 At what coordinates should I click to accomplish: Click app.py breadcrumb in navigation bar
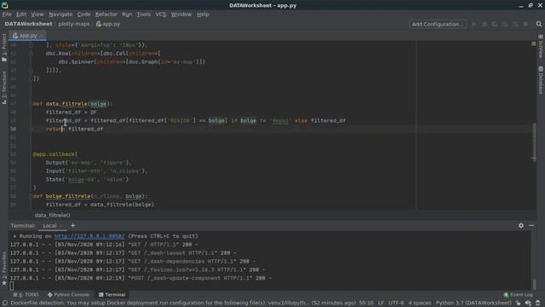pyautogui.click(x=108, y=24)
